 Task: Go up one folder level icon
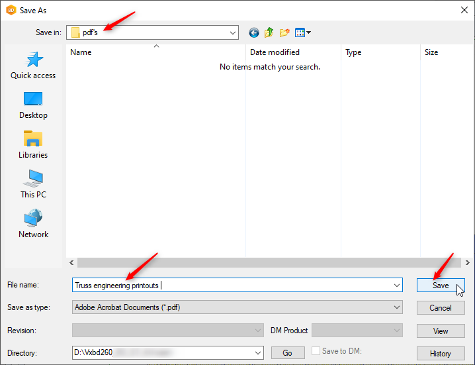tap(269, 32)
